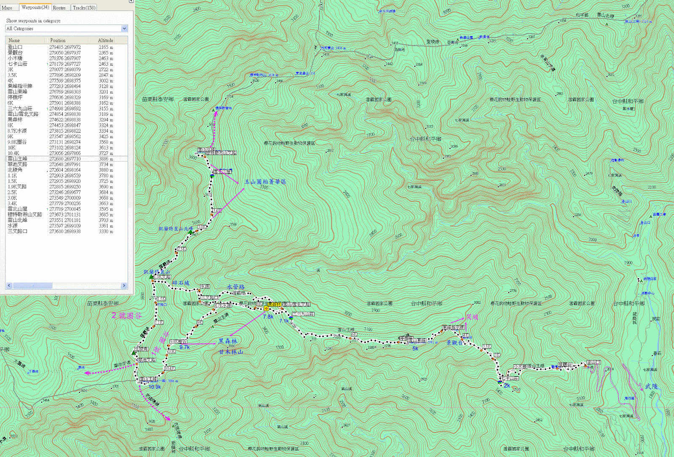Select the 東峰指示牌 row in the waypoint list

[x=67, y=86]
